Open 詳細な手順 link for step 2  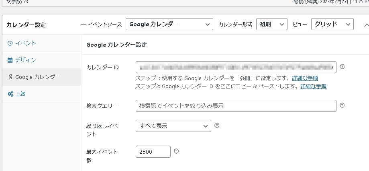[313, 86]
